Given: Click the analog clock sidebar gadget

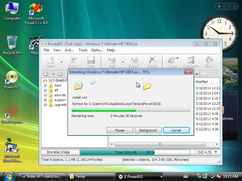Looking at the screenshot, I should [219, 33].
